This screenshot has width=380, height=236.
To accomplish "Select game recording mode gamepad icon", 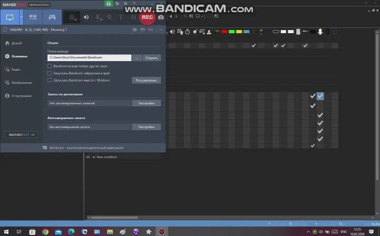I will click(x=52, y=17).
